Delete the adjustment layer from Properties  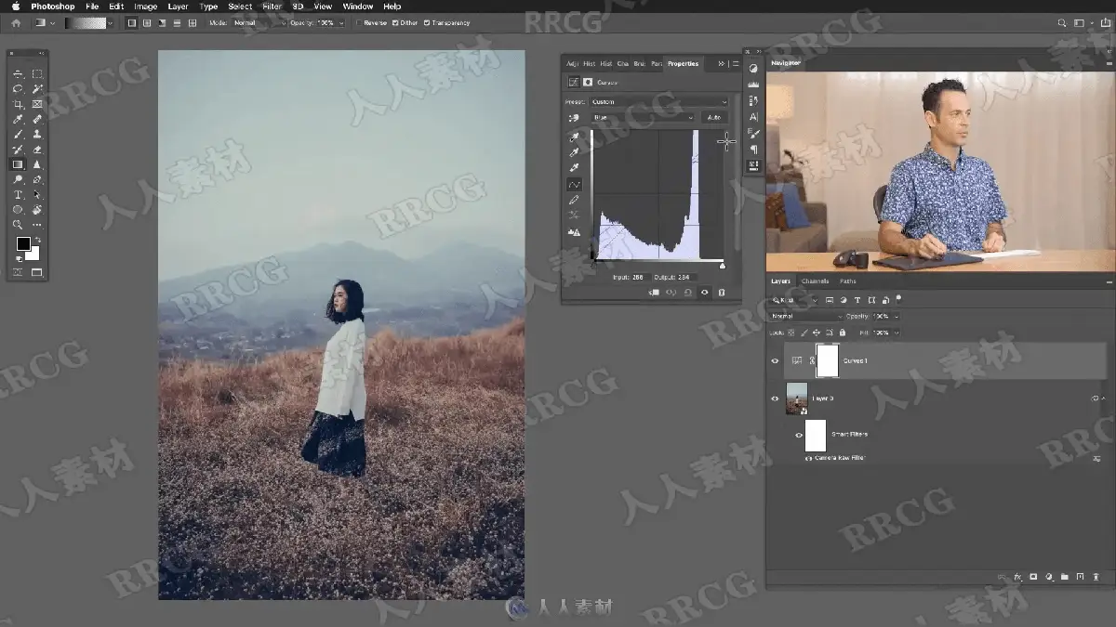pos(722,293)
